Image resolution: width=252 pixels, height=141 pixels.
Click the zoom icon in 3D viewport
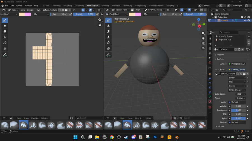(x=203, y=33)
